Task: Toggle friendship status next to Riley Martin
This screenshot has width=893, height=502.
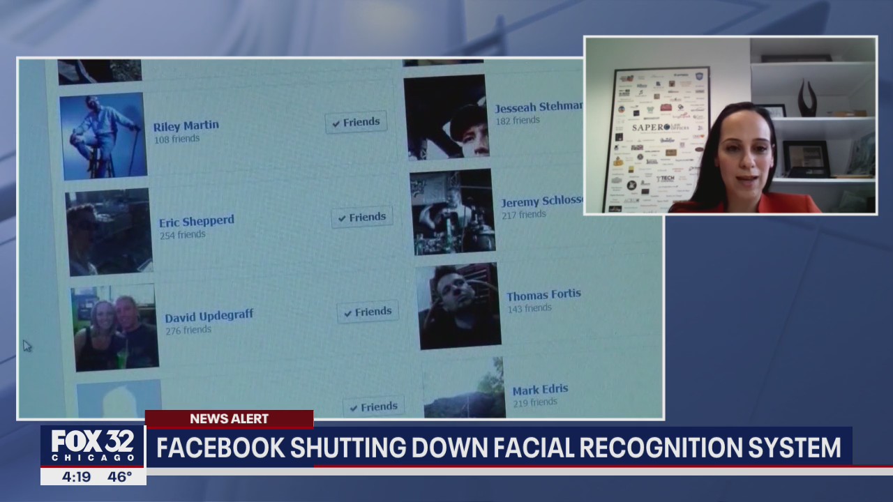Action: (x=356, y=122)
